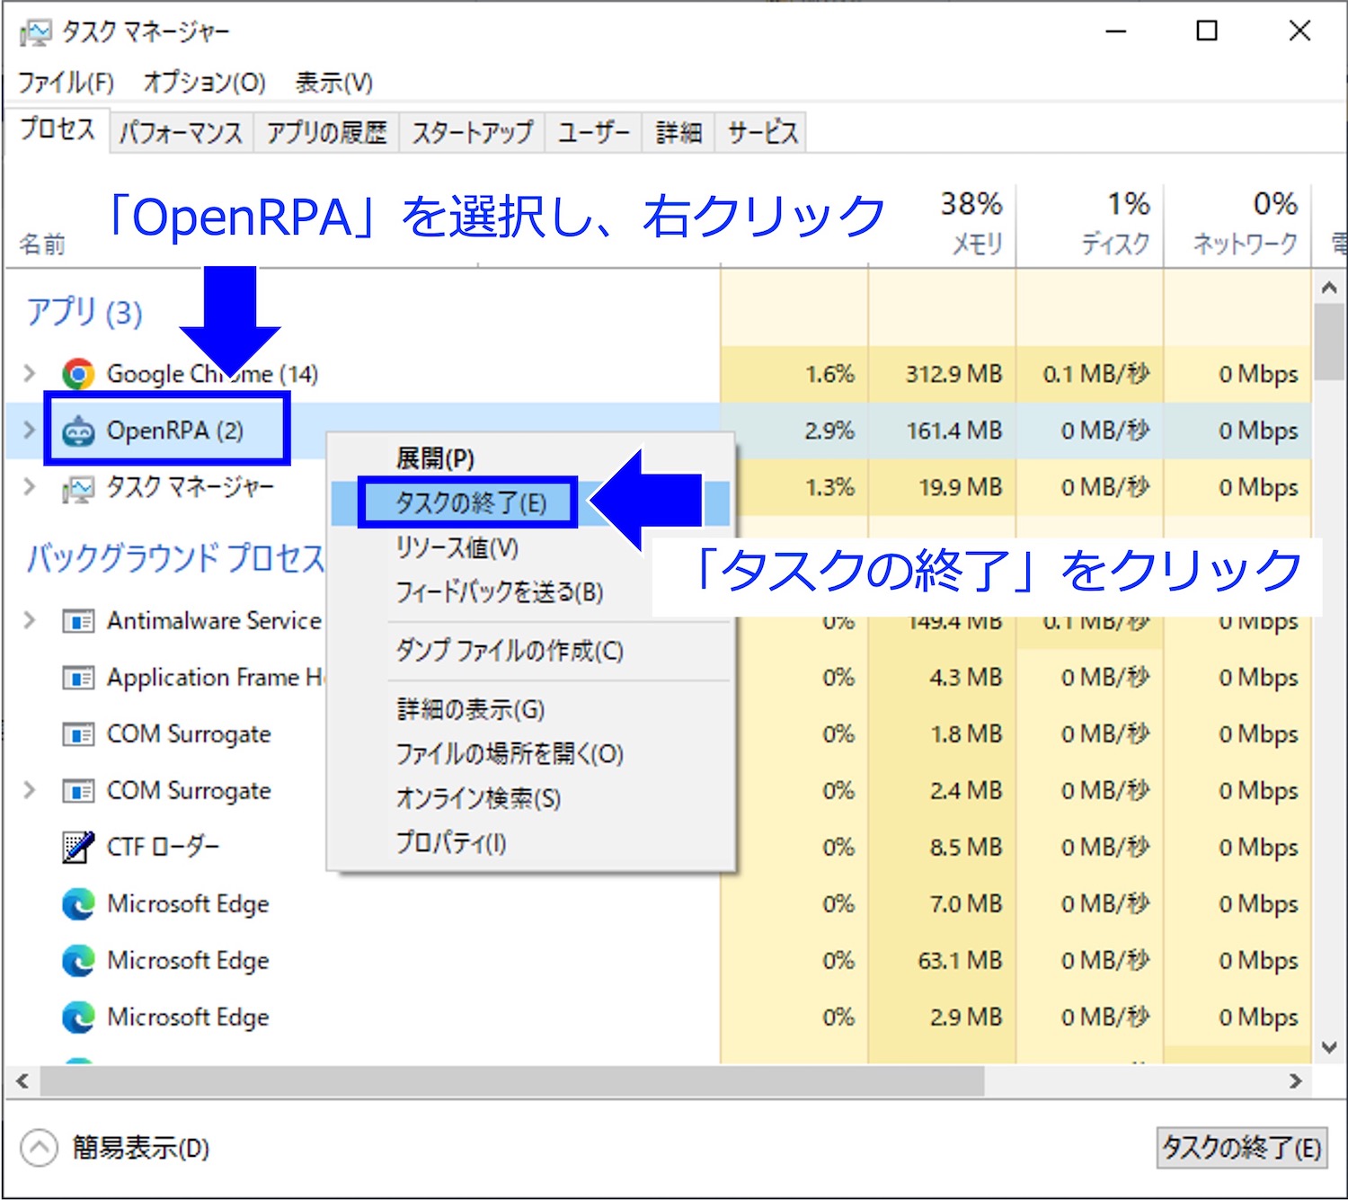
Task: Click the アプリ (3) group heading
Action: pyautogui.click(x=84, y=313)
